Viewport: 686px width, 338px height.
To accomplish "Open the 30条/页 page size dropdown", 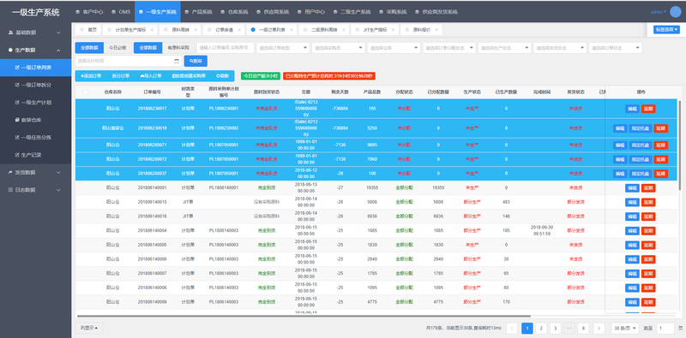I will point(625,328).
